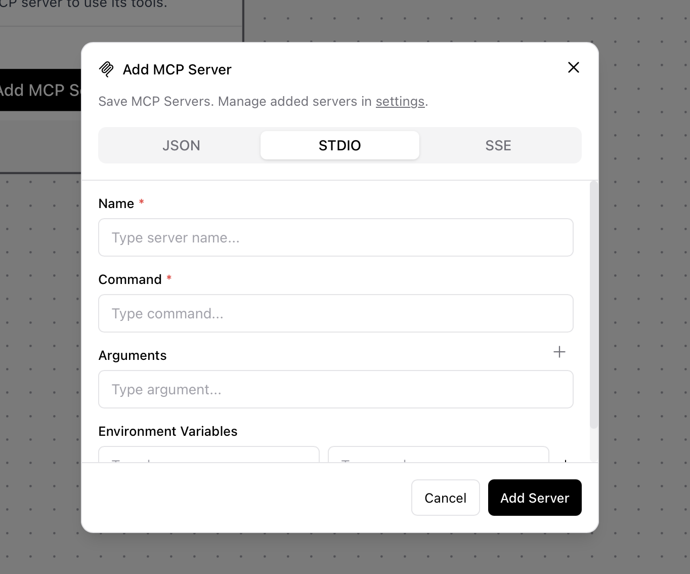Switch to the SSE tab
690x574 pixels.
(498, 145)
